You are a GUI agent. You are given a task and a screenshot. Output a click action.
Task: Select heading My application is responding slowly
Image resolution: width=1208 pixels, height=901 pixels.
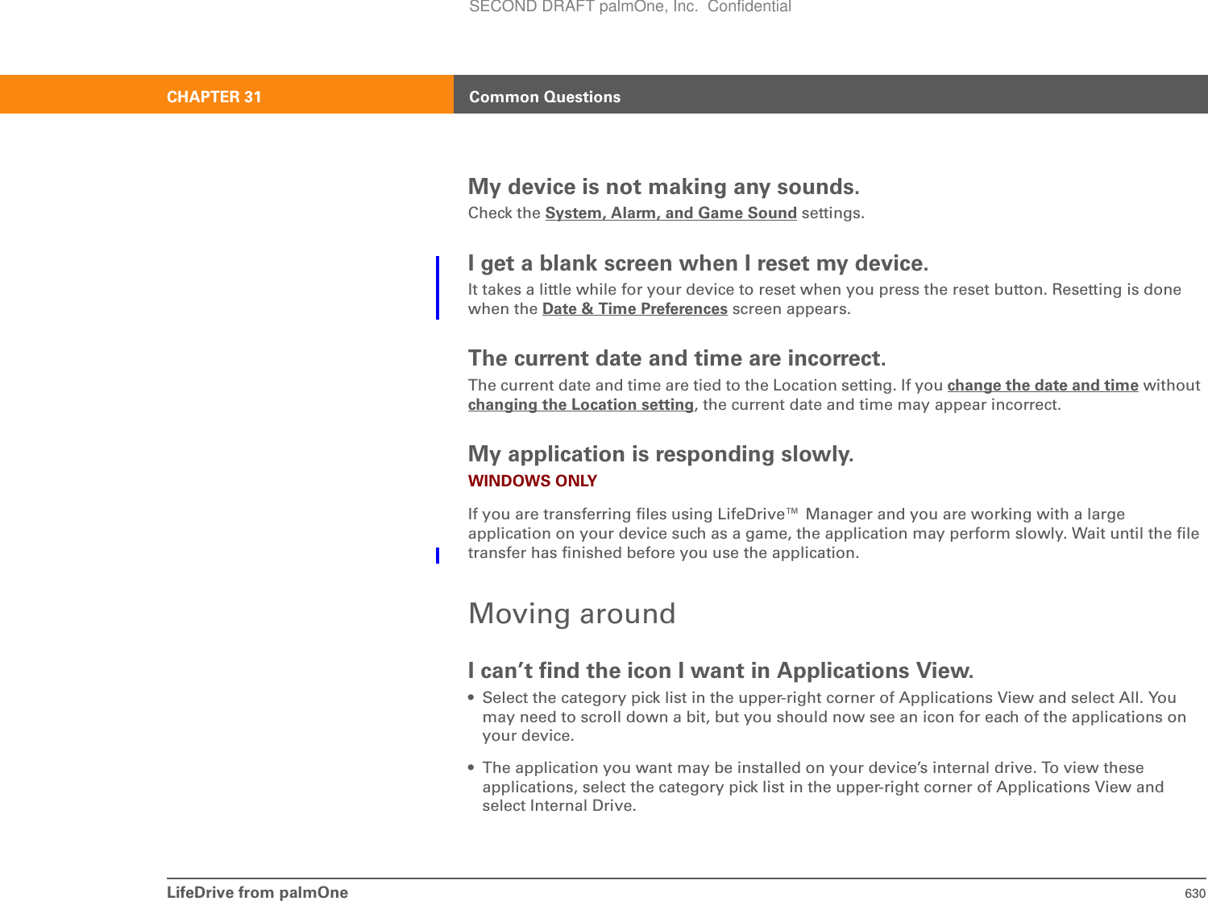661,454
